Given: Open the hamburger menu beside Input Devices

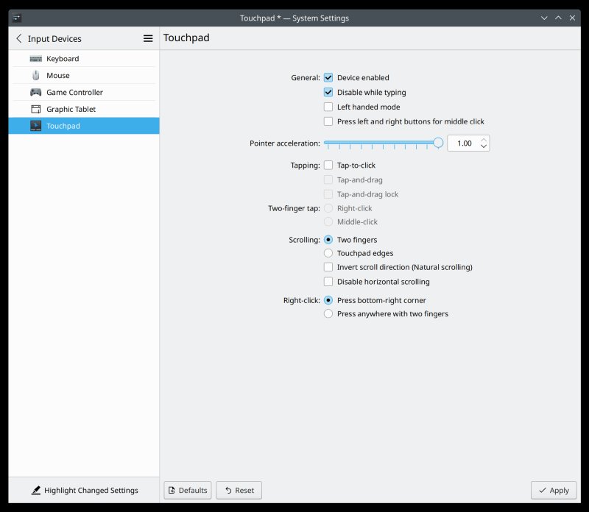Looking at the screenshot, I should 147,38.
